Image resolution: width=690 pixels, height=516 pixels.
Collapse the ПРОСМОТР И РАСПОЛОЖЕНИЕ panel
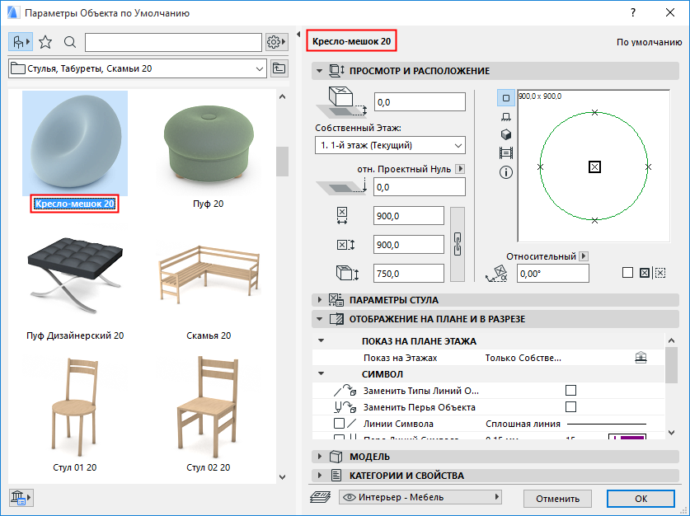click(320, 71)
